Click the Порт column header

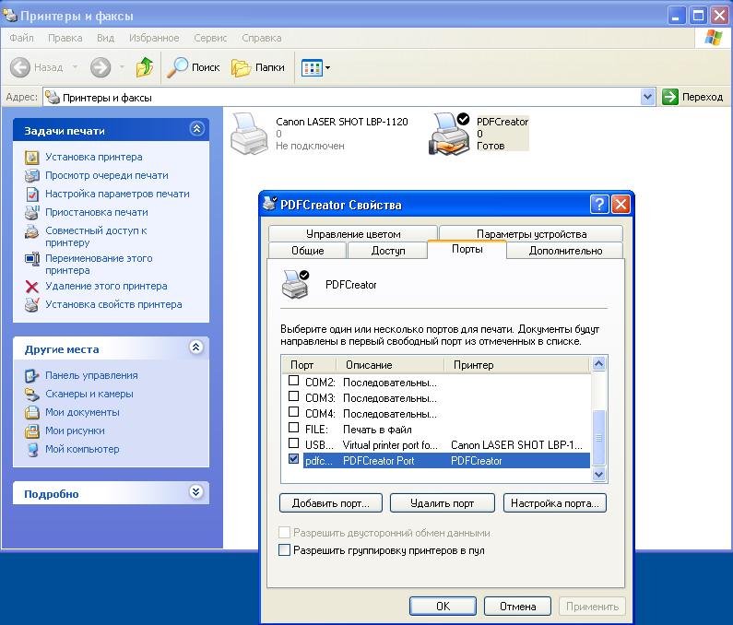click(x=309, y=365)
